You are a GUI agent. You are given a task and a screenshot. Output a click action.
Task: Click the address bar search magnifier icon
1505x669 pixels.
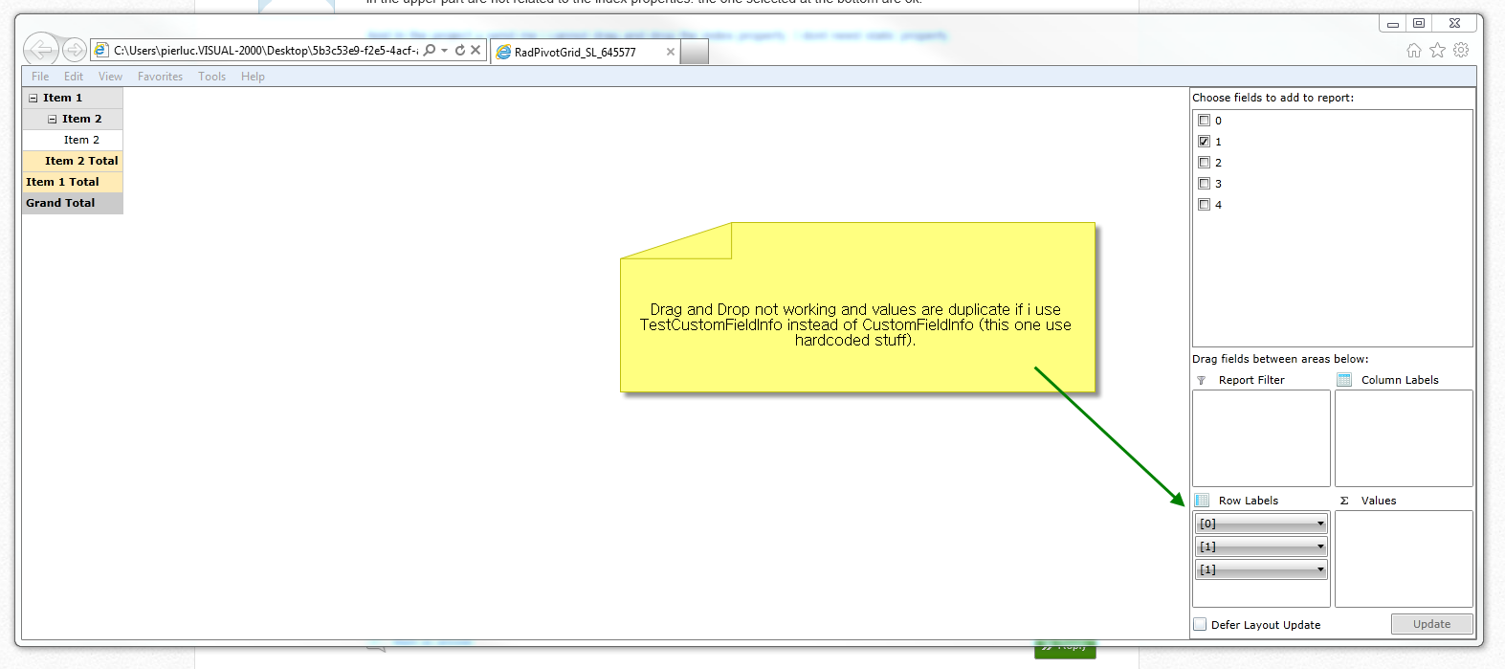(430, 50)
